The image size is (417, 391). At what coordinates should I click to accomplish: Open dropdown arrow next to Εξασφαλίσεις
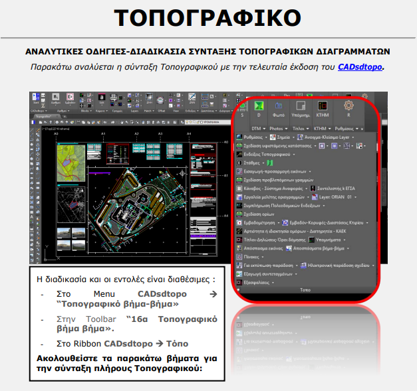pos(273,283)
